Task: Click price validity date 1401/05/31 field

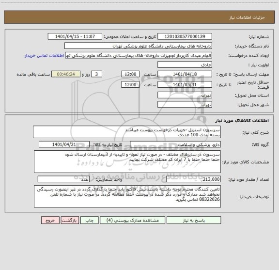Action: [x=185, y=85]
